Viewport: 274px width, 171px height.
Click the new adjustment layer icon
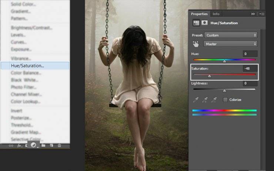pyautogui.click(x=33, y=145)
